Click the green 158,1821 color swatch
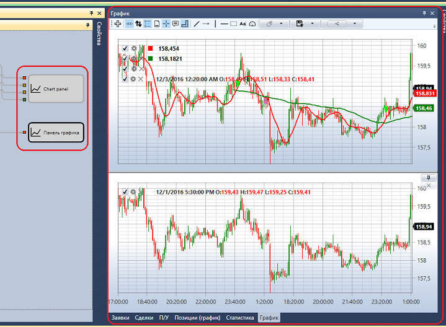Screen dimensions: 446x327 point(150,58)
